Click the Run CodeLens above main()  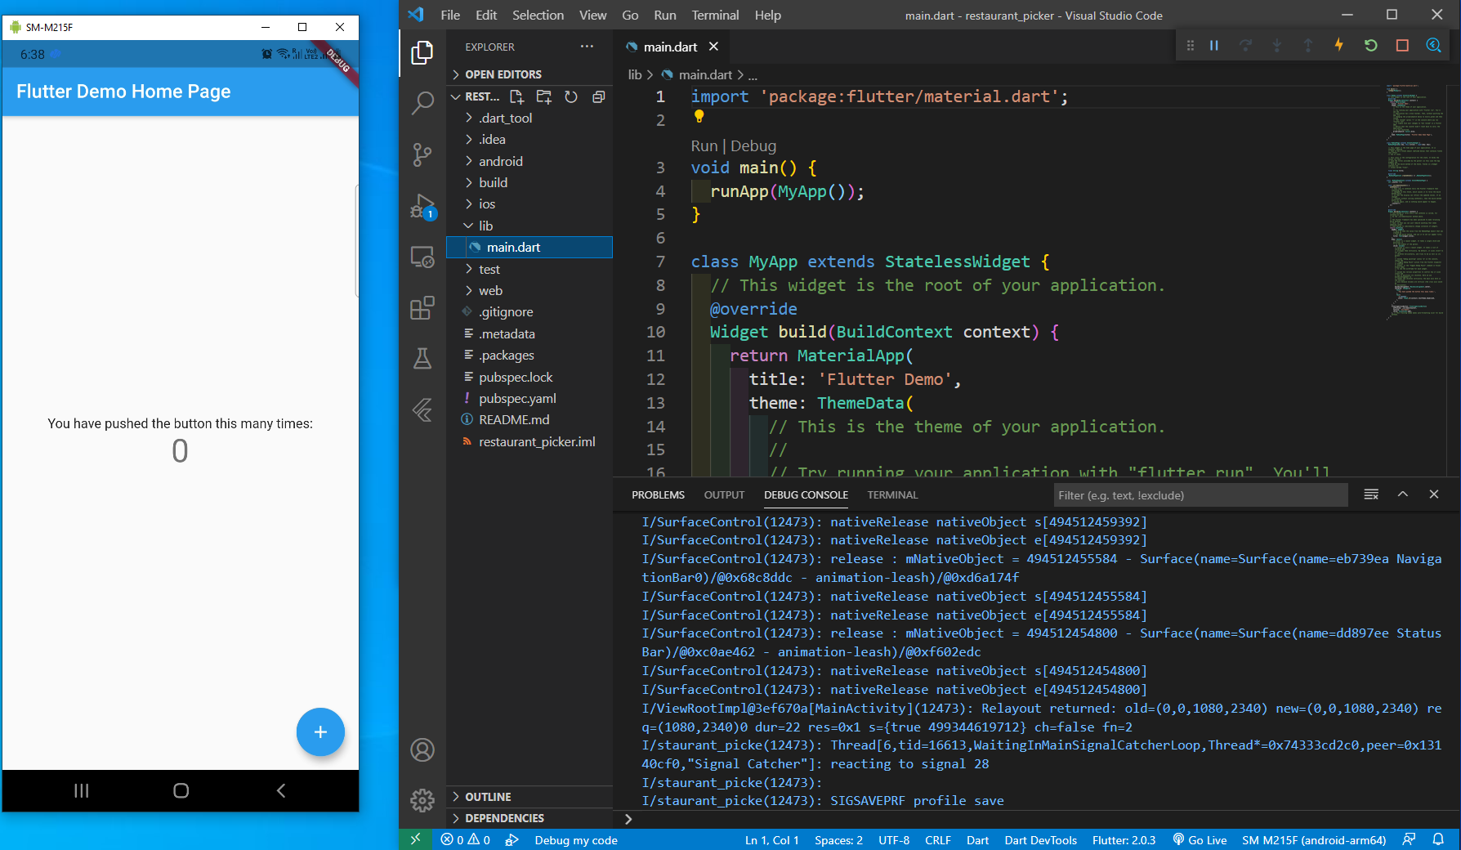[704, 145]
